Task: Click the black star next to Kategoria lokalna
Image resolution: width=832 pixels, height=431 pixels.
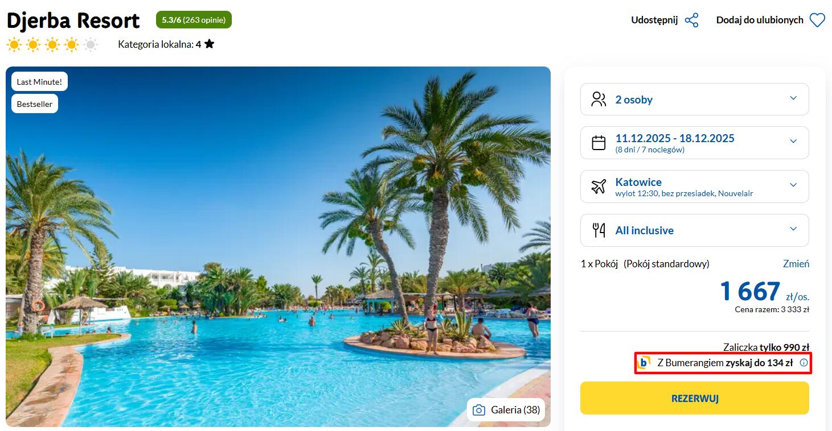Action: pyautogui.click(x=210, y=44)
